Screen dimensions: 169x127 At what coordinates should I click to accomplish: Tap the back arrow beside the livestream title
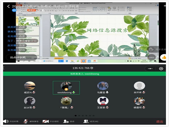click(8, 6)
